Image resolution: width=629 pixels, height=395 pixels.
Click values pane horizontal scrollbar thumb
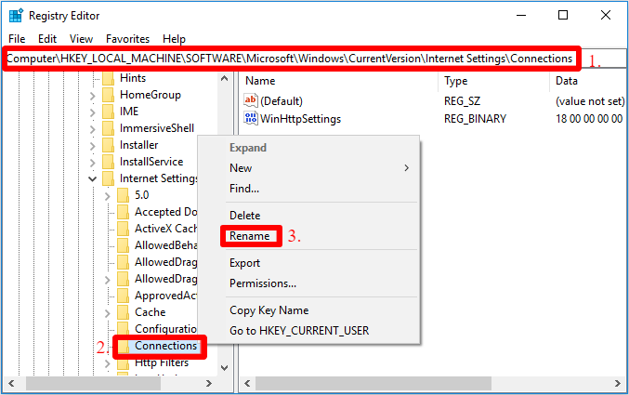[373, 383]
